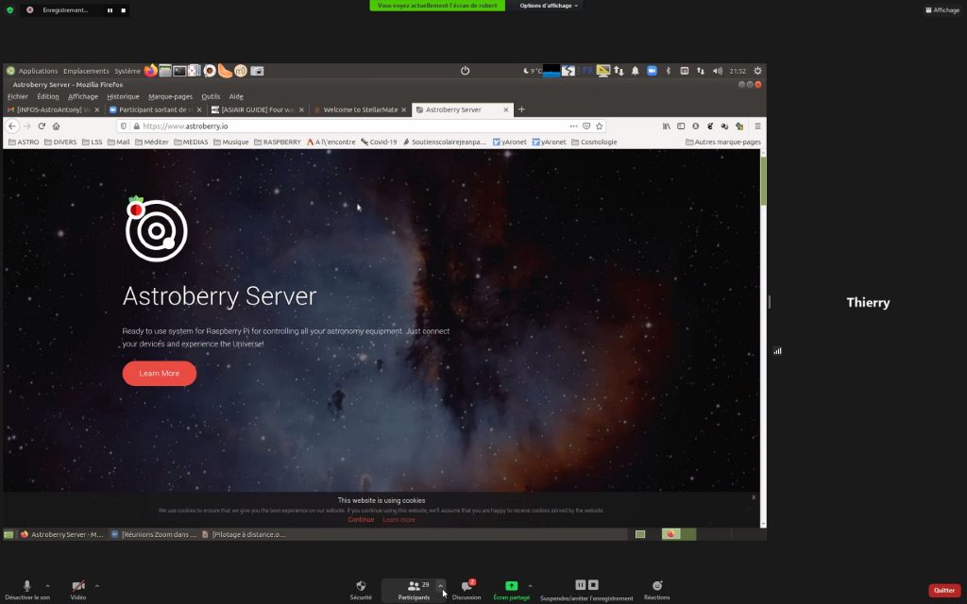The height and width of the screenshot is (604, 967).
Task: Open volume control in system tray
Action: click(718, 71)
